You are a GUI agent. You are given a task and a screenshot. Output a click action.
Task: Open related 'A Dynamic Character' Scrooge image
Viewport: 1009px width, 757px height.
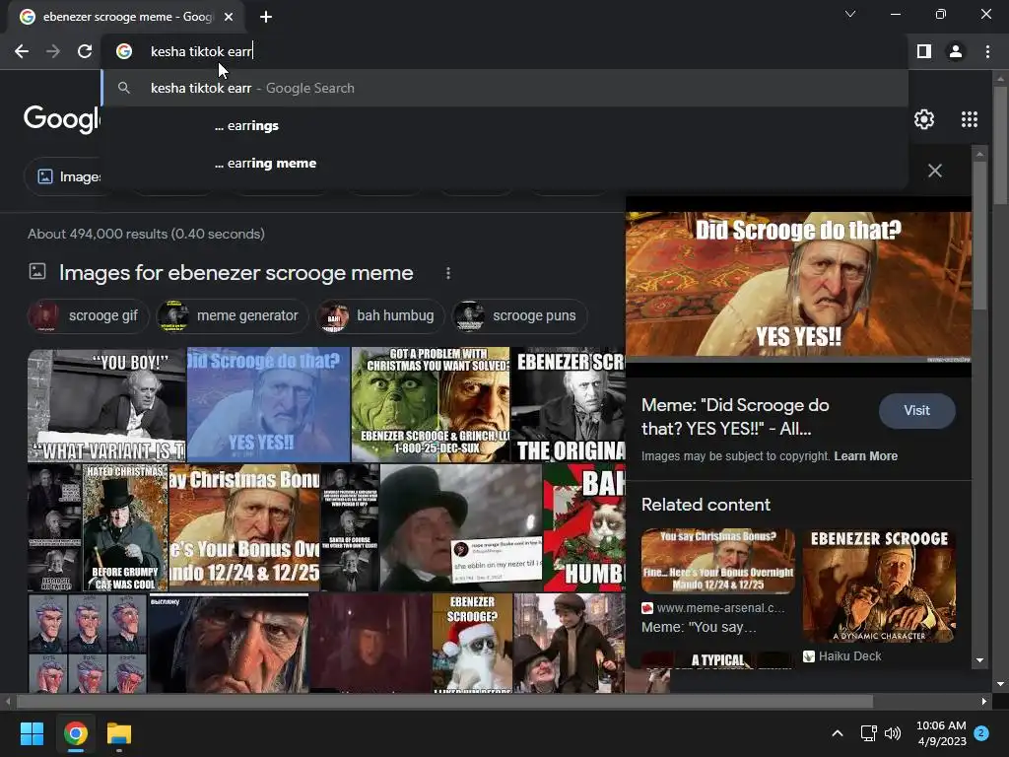pyautogui.click(x=879, y=585)
